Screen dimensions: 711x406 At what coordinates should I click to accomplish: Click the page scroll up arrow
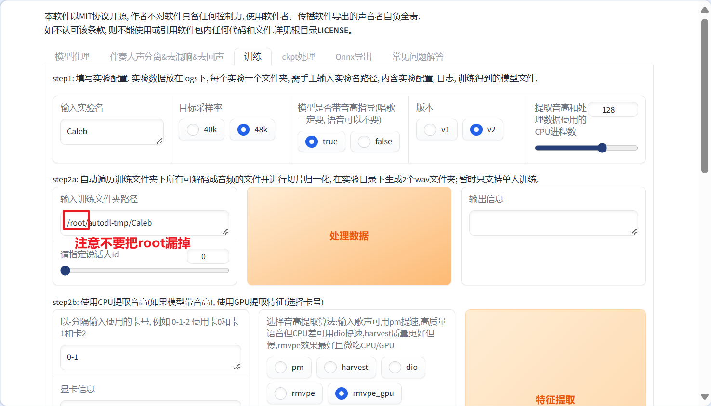(x=705, y=10)
